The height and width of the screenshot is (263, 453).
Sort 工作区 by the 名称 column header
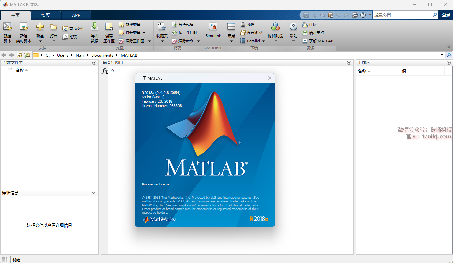pyautogui.click(x=378, y=71)
